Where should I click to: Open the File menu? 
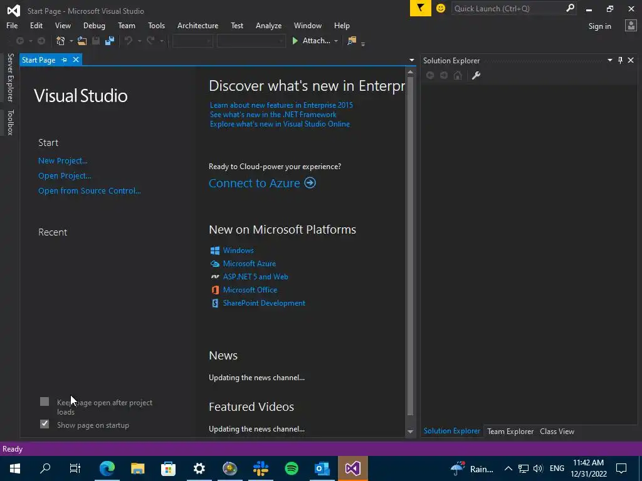click(12, 25)
